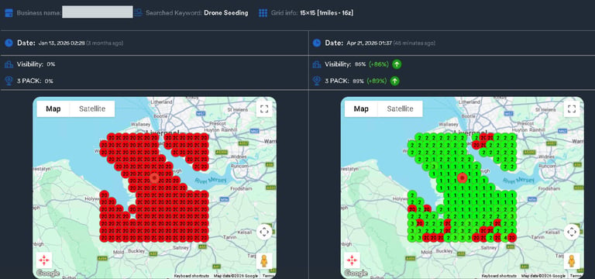Image resolution: width=595 pixels, height=279 pixels.
Task: Click the Jan 13, 2026 02:28 date text
Action: [62, 43]
